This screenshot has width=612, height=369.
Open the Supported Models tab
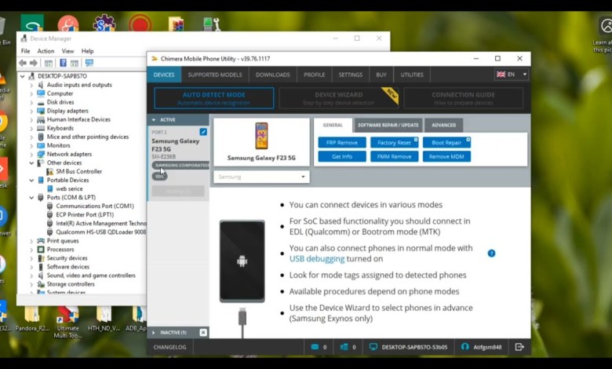tap(214, 75)
